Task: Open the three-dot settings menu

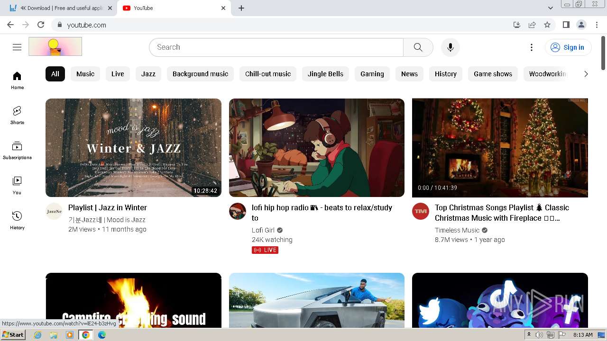Action: tap(532, 47)
